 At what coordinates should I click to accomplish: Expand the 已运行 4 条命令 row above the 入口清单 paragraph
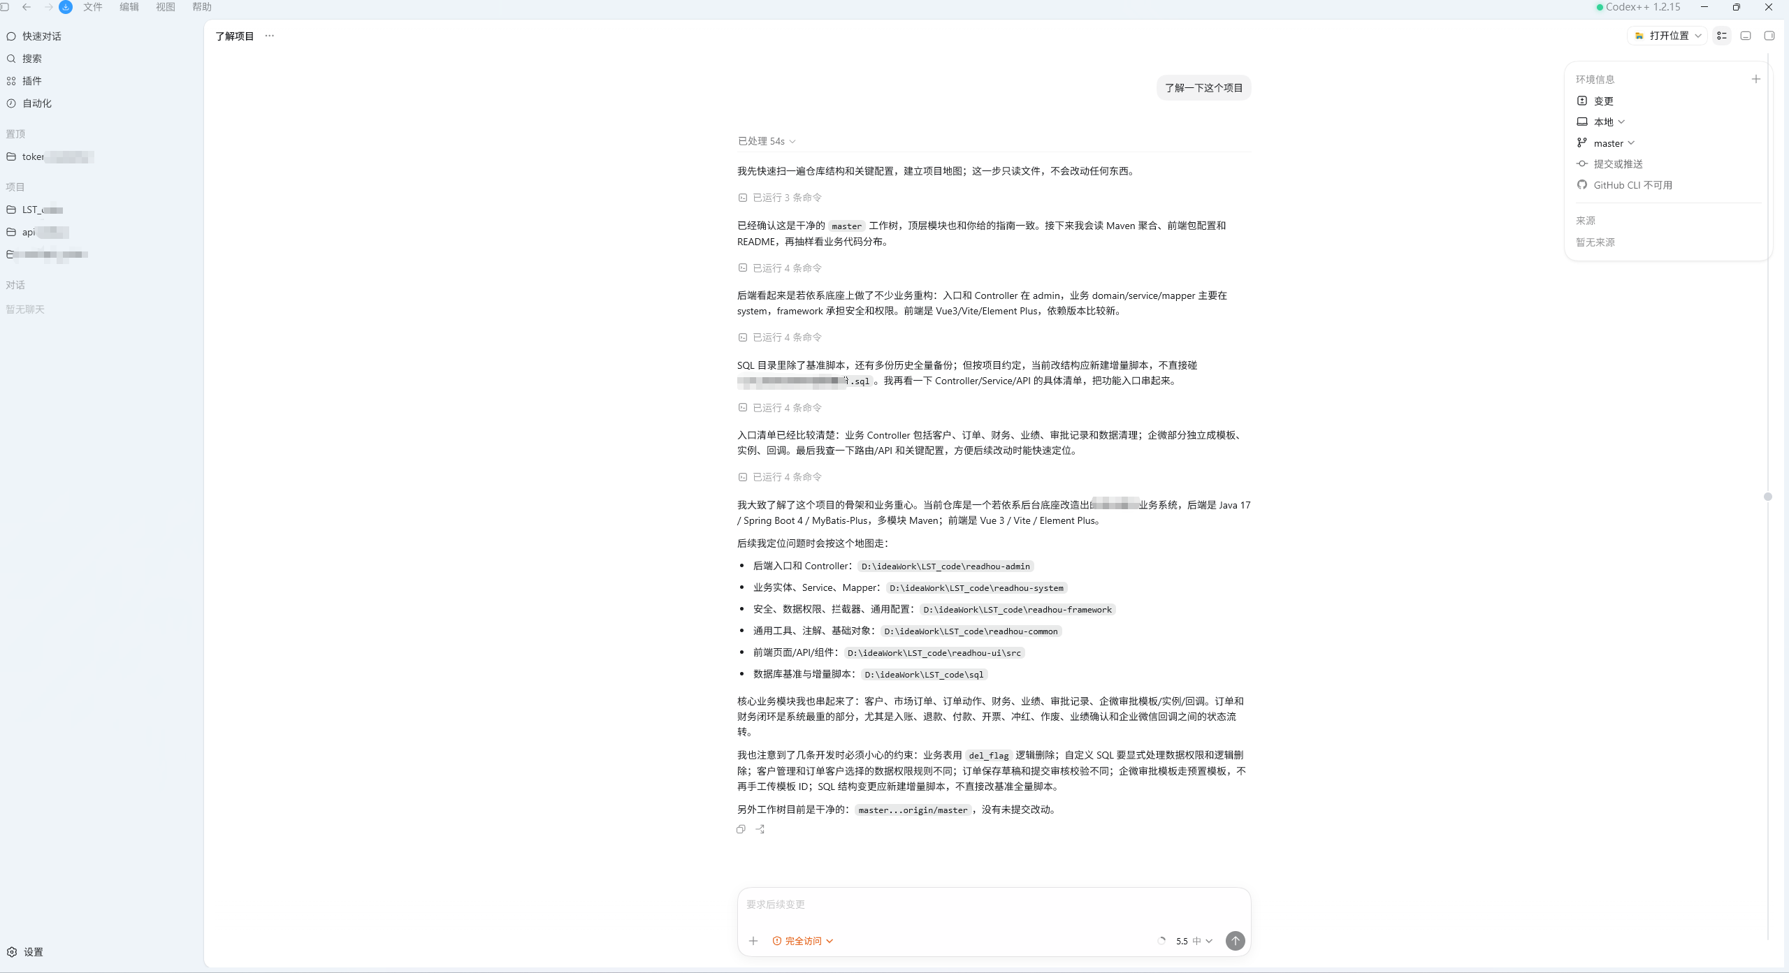(x=780, y=408)
